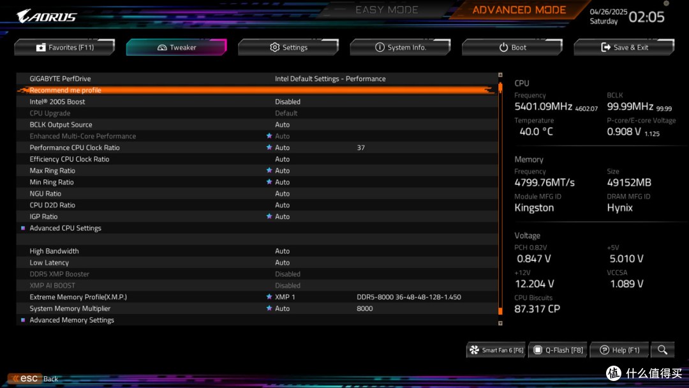This screenshot has height=388, width=689.
Task: Click the Max Ring Ratio Auto field
Action: tap(282, 170)
